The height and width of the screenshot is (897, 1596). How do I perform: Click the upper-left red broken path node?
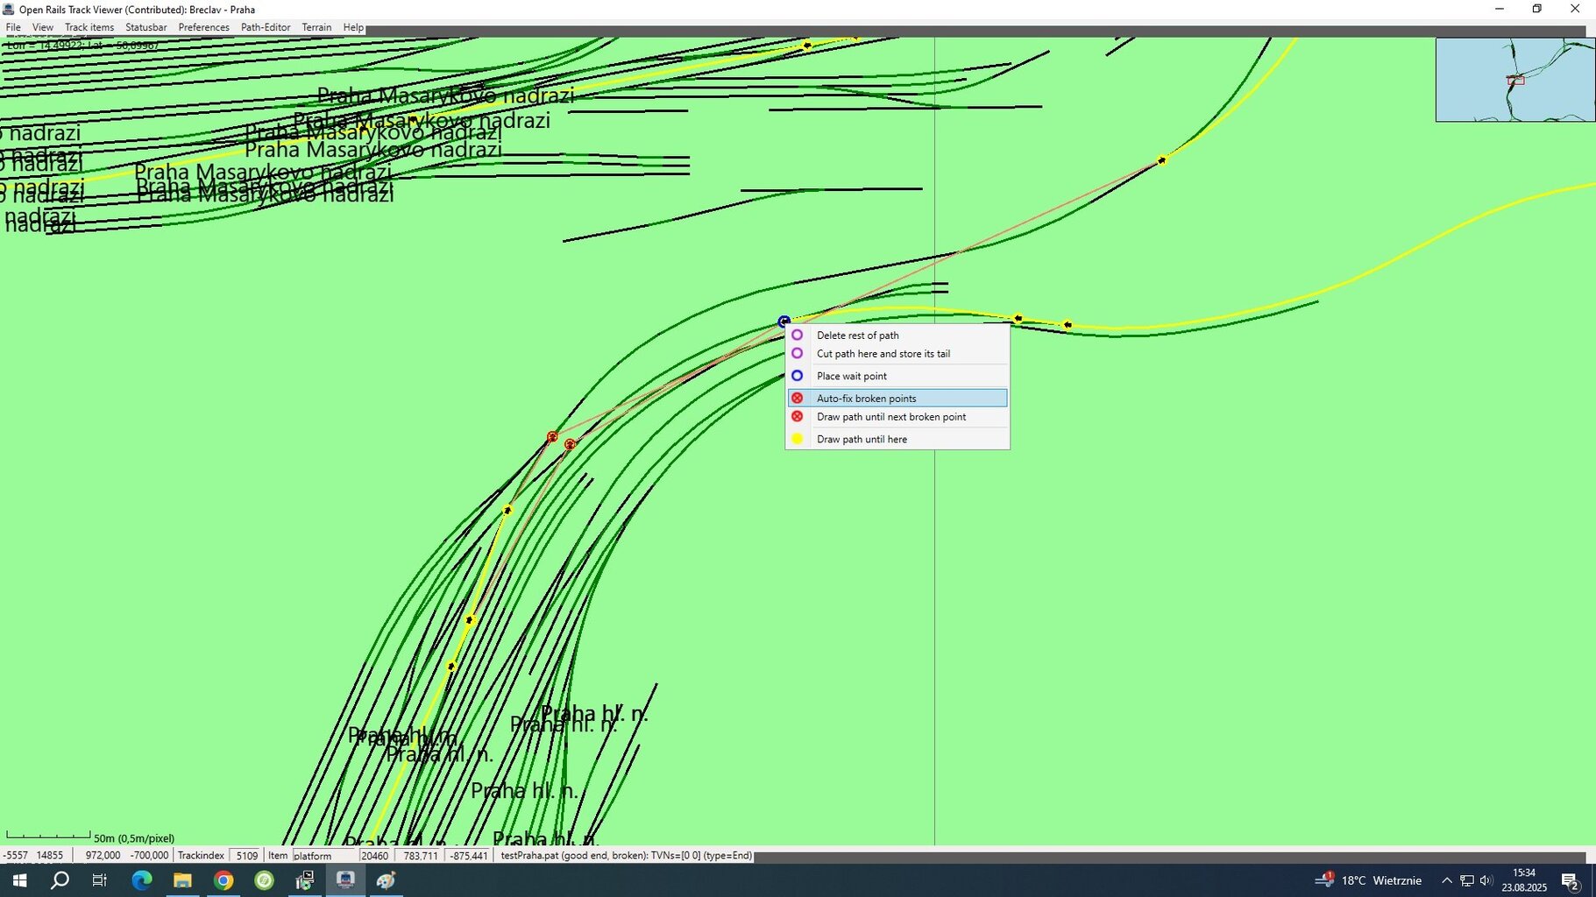coord(552,436)
